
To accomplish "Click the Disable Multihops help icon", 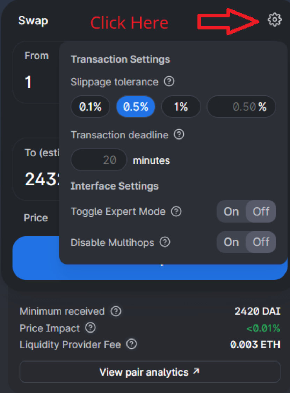I will tap(165, 242).
